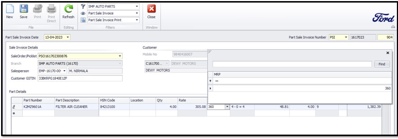The image size is (398, 139).
Task: Click the green Refresh icon
Action: [68, 9]
